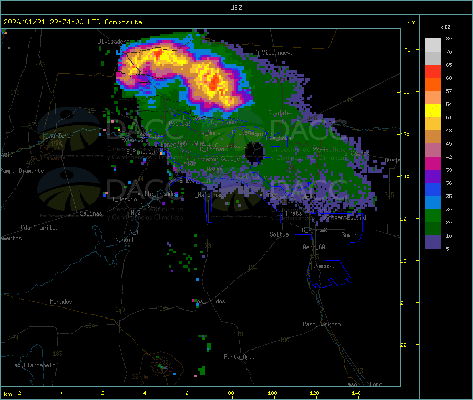Select the Bowen place label

[x=349, y=235]
